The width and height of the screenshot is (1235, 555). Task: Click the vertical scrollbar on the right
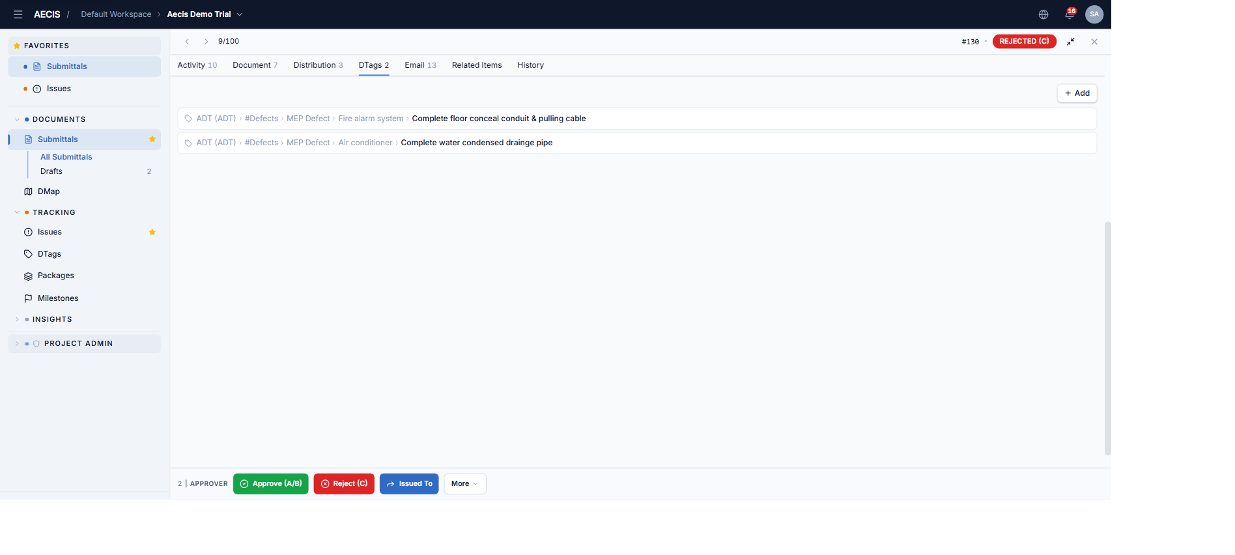1107,339
